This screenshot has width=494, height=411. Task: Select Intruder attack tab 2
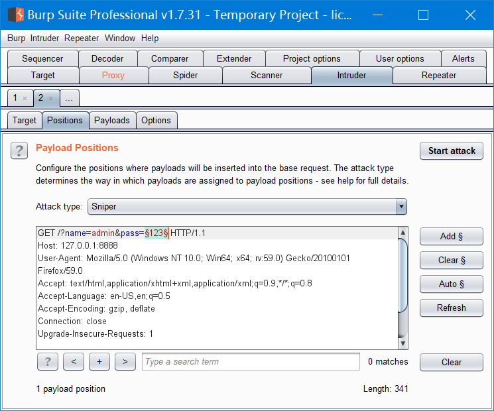(x=41, y=98)
